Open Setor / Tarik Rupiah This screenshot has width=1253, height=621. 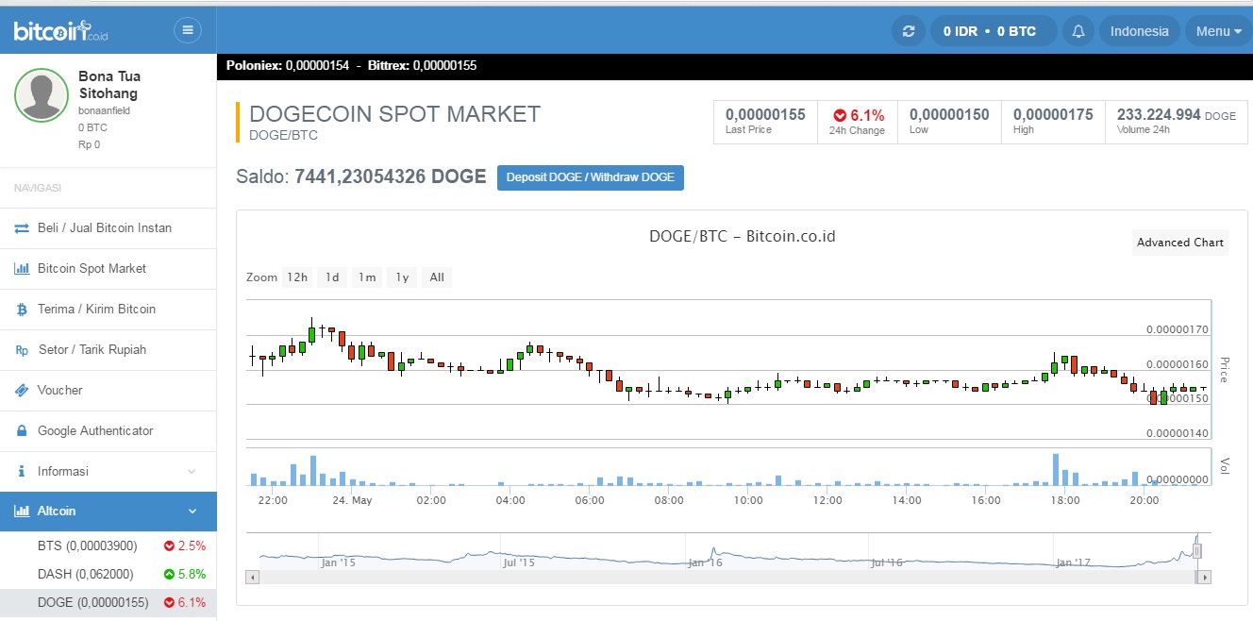click(x=109, y=350)
